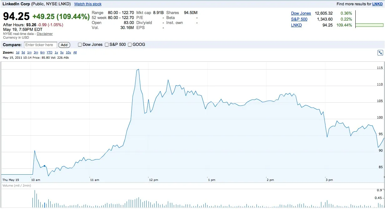The height and width of the screenshot is (209, 385).
Task: Click the Open 83.00 value
Action: (x=129, y=23)
